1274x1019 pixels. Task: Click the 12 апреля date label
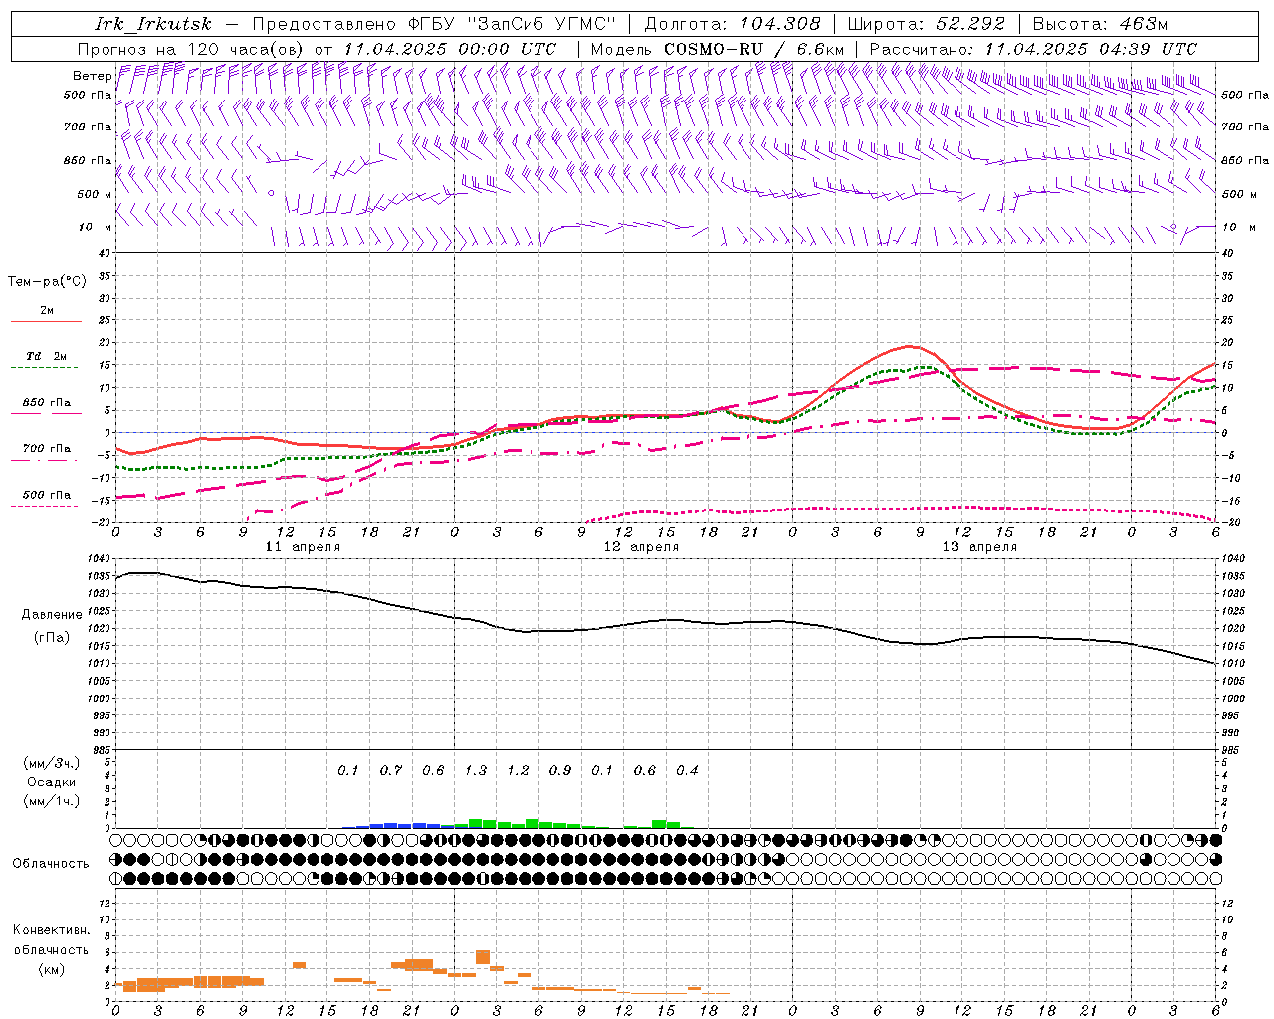coord(641,547)
